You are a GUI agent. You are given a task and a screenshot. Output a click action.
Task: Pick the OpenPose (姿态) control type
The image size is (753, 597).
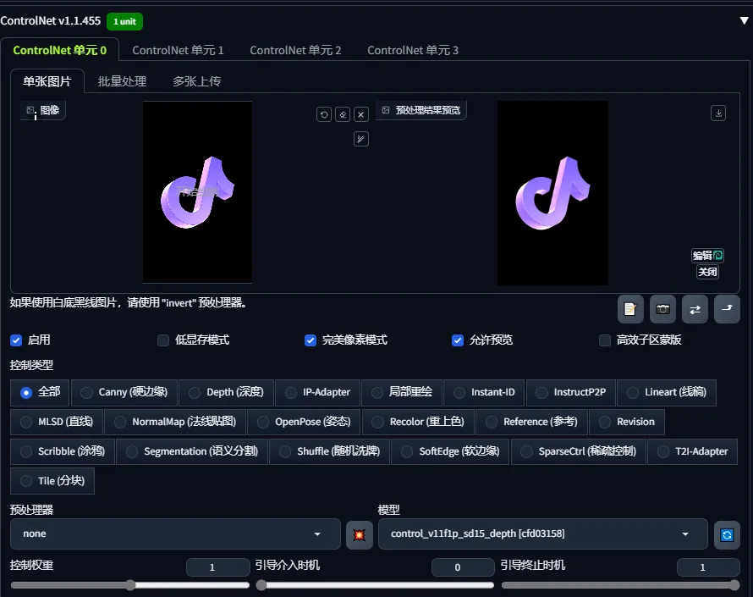[x=304, y=422]
